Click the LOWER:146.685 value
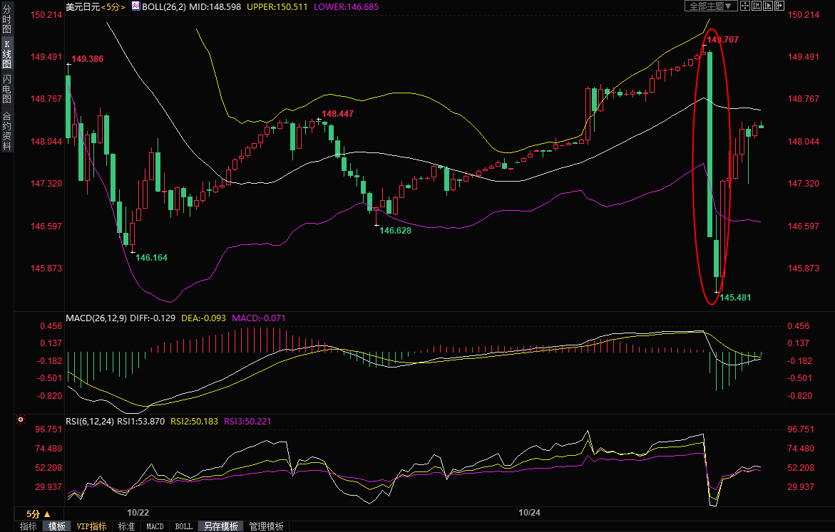 click(x=346, y=7)
